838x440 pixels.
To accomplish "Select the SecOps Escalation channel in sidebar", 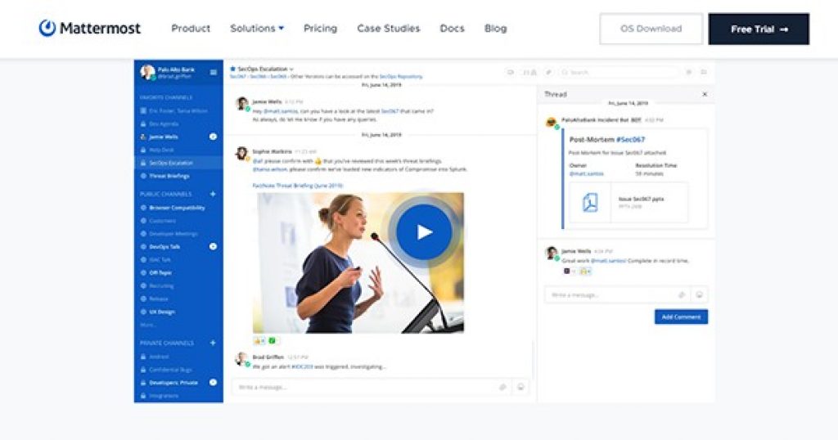I will click(178, 163).
